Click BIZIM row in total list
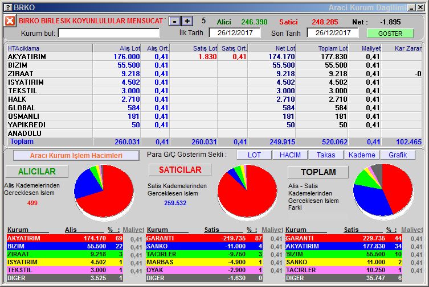429x287 pixels. click(344, 254)
